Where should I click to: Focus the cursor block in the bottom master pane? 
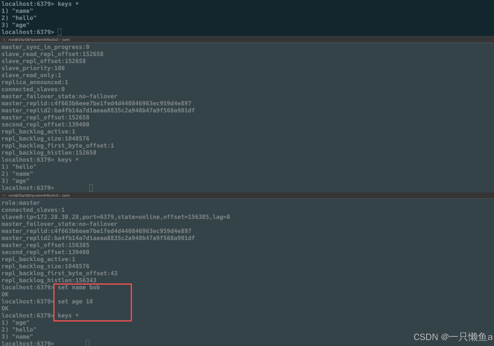[88, 343]
